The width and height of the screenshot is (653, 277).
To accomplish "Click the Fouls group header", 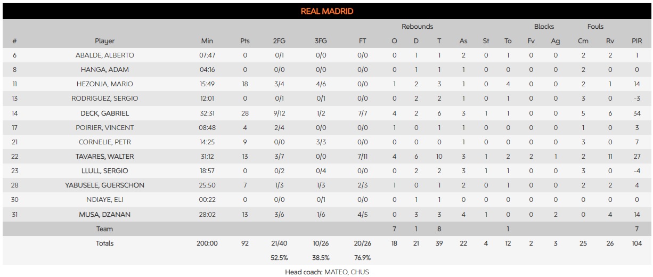I will (595, 27).
